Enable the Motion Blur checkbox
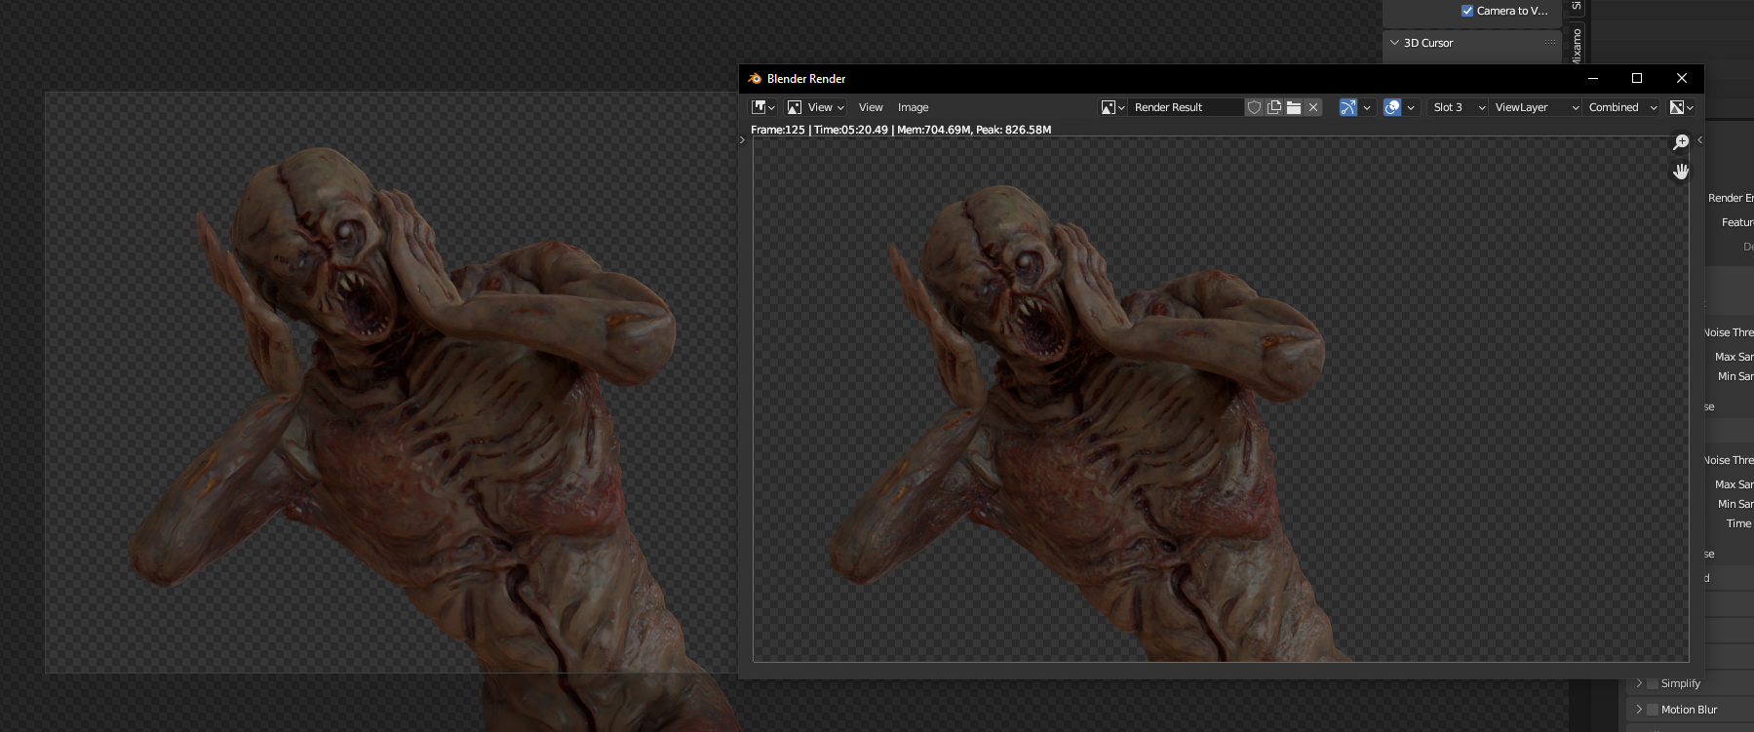Image resolution: width=1754 pixels, height=732 pixels. (x=1653, y=710)
